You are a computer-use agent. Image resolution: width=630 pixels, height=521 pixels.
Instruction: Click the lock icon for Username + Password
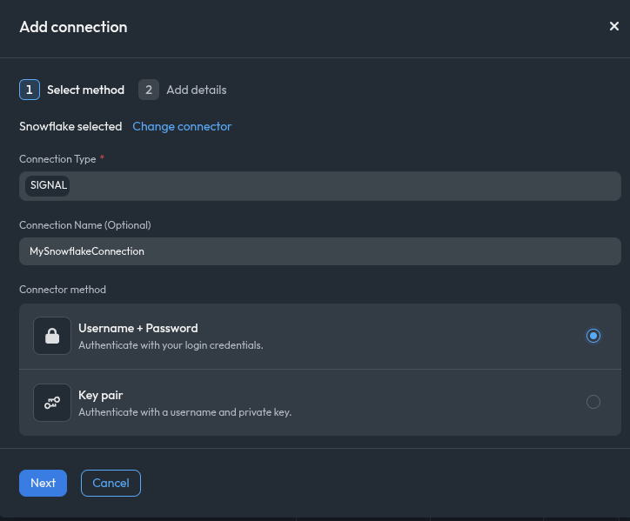click(52, 336)
